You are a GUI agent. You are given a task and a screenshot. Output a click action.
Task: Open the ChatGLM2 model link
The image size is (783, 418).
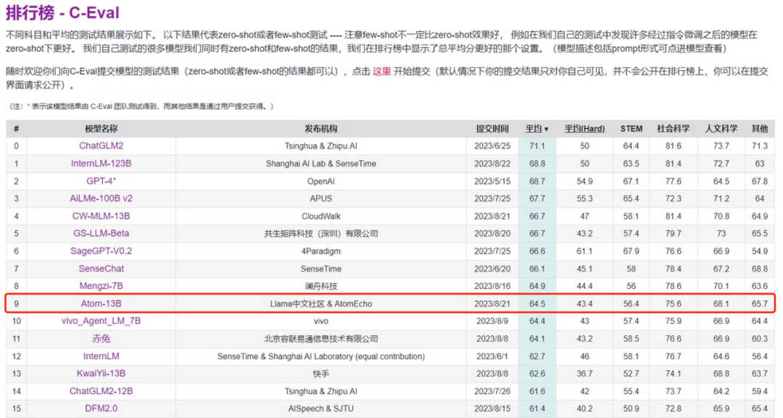(x=101, y=146)
